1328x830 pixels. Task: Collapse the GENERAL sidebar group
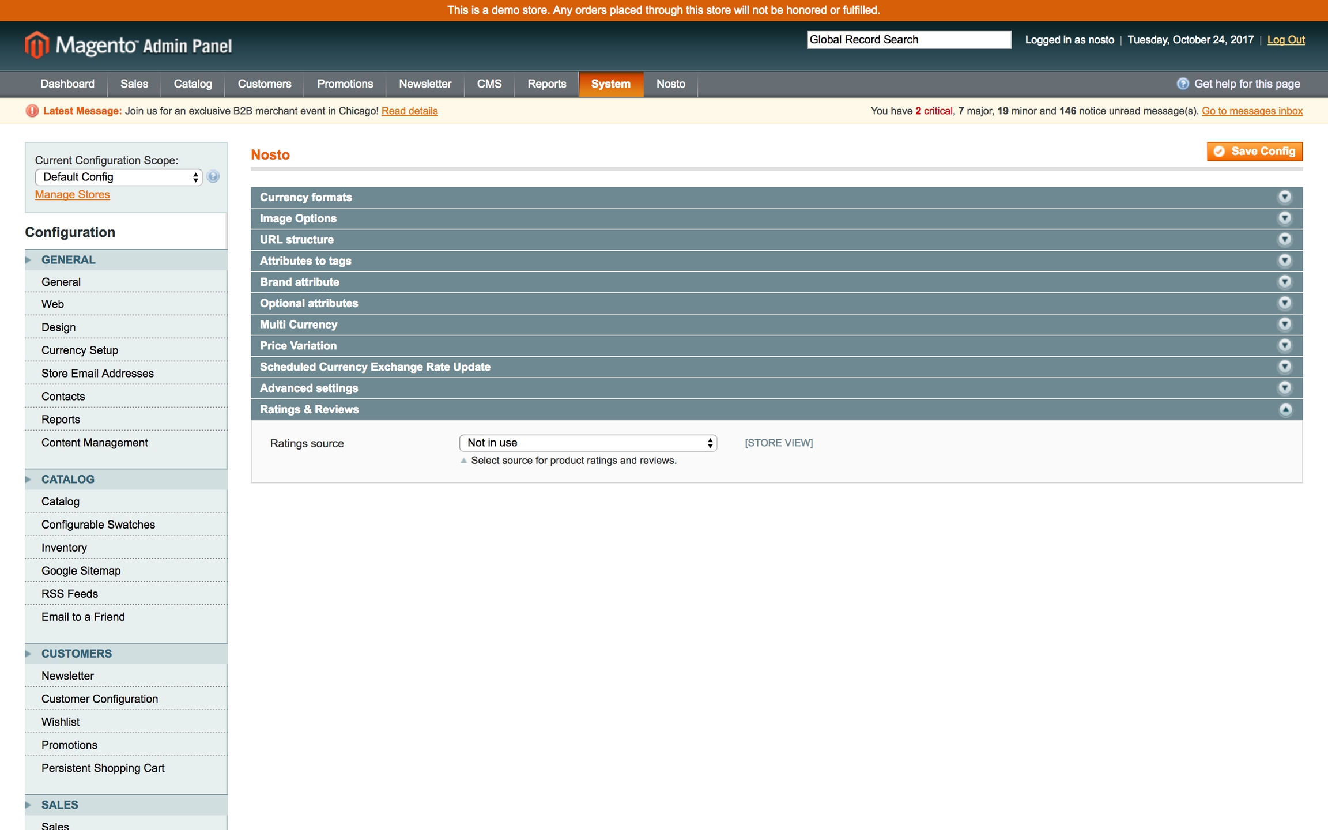tap(68, 260)
